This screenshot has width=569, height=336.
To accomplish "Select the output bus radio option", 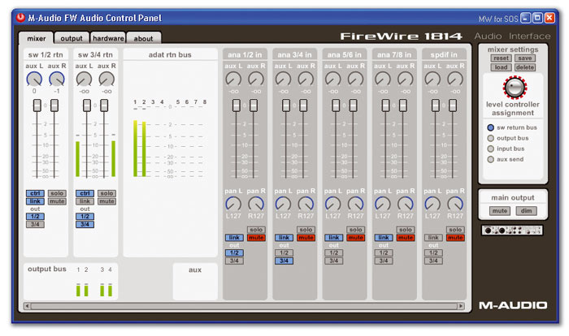I will [x=490, y=138].
